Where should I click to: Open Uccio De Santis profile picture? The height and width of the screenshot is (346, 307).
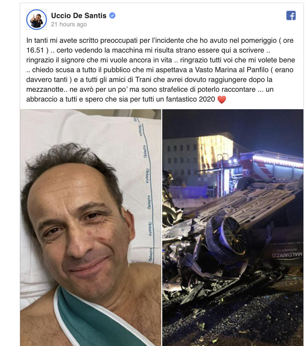click(x=36, y=19)
